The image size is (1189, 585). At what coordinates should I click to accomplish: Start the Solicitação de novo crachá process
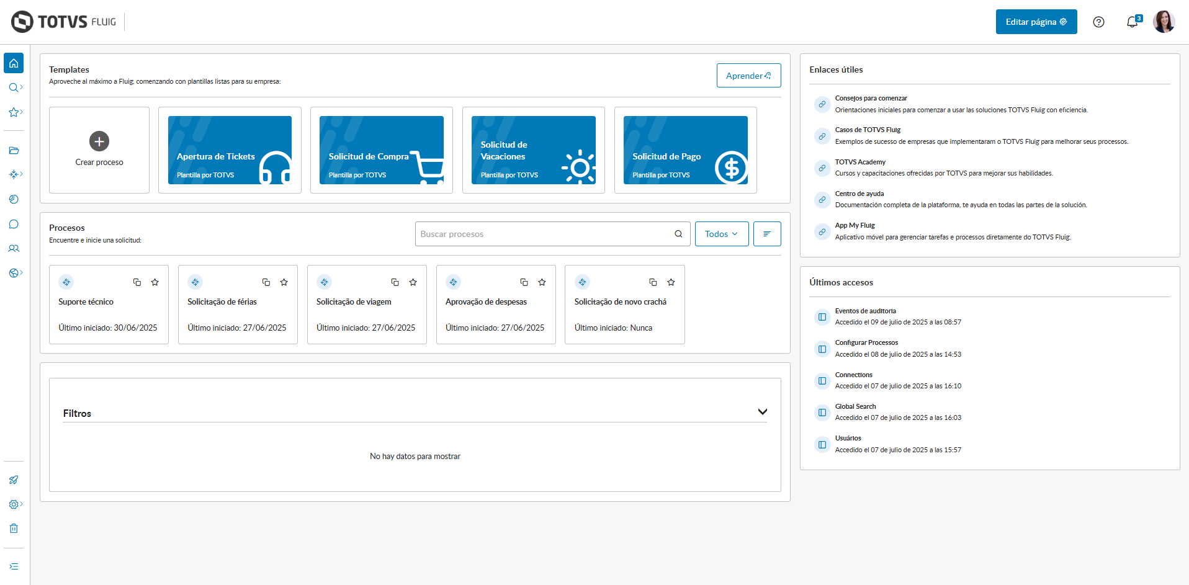point(625,305)
